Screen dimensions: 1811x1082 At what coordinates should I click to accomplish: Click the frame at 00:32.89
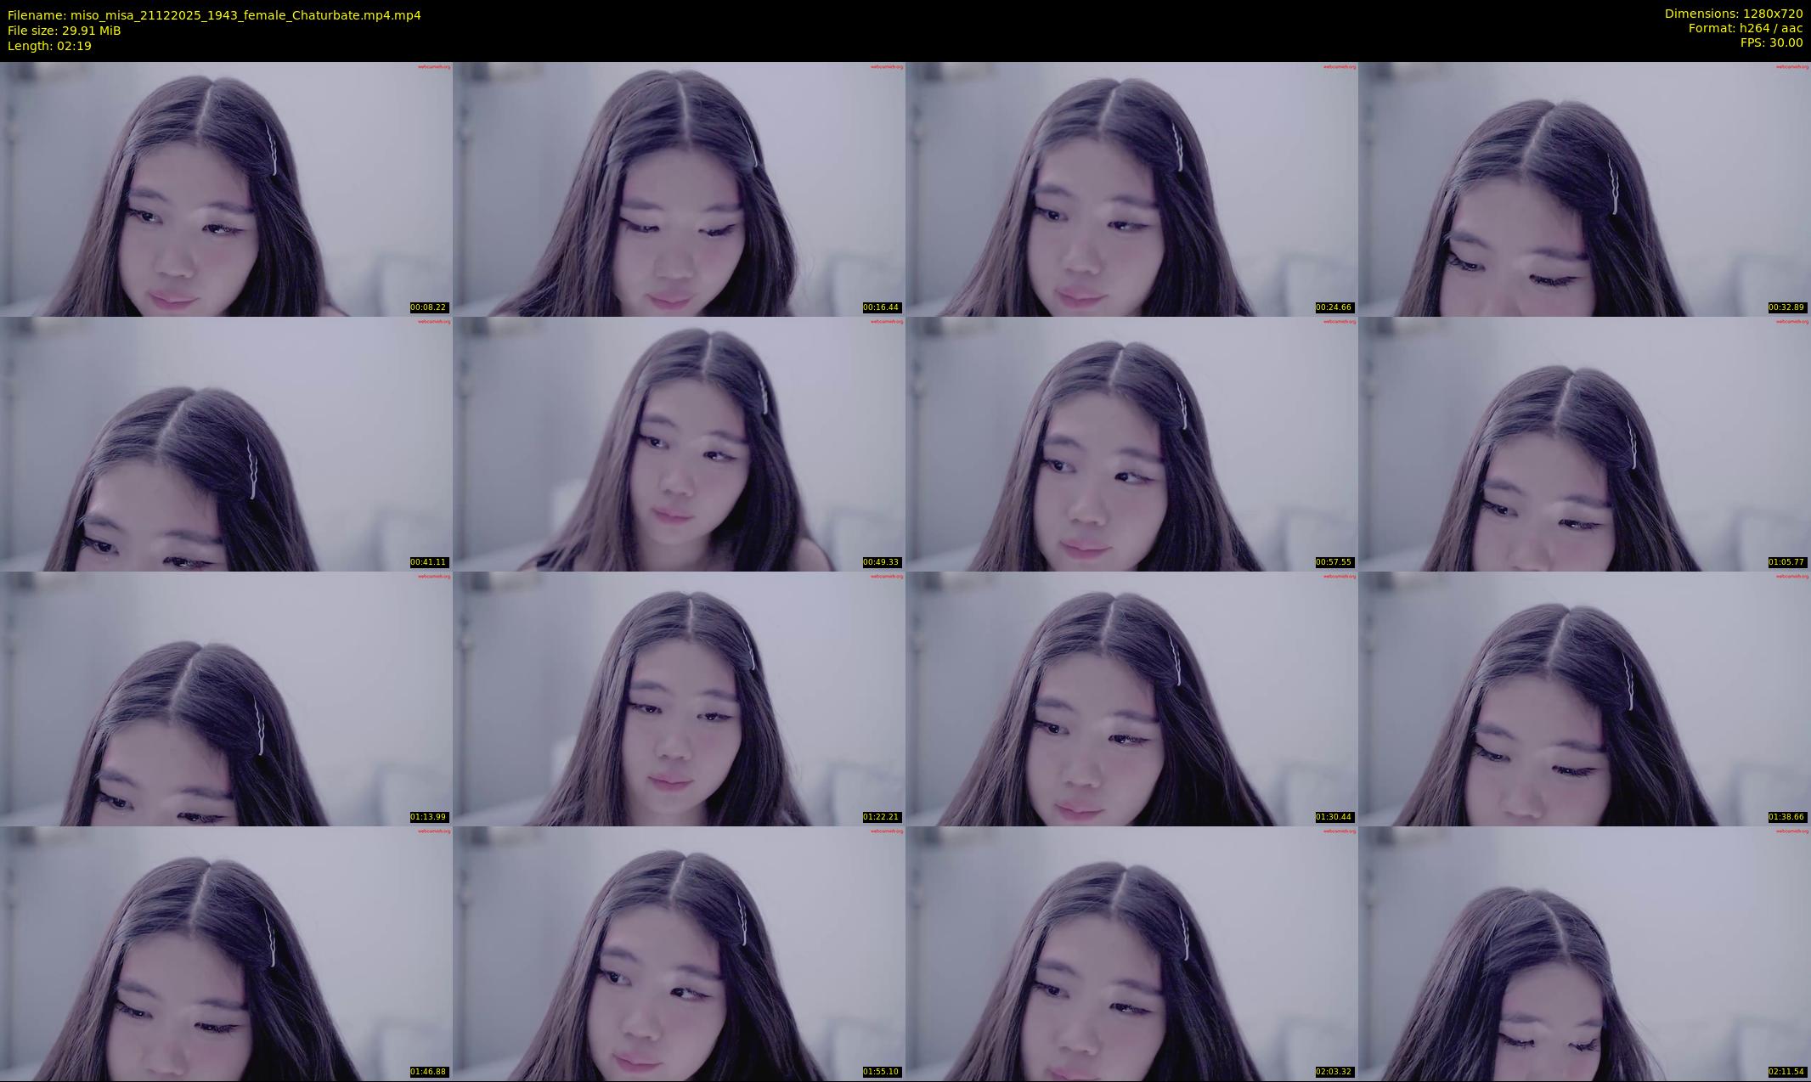pos(1584,189)
